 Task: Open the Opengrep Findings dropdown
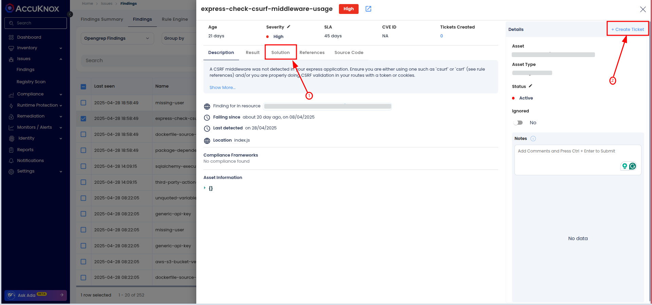click(117, 38)
